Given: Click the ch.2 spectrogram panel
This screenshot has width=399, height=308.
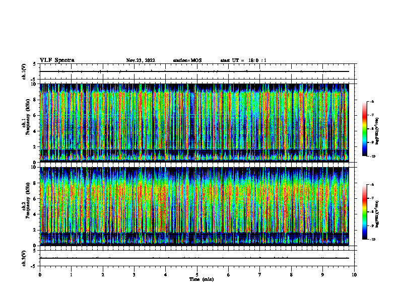Looking at the screenshot, I should click(x=194, y=206).
